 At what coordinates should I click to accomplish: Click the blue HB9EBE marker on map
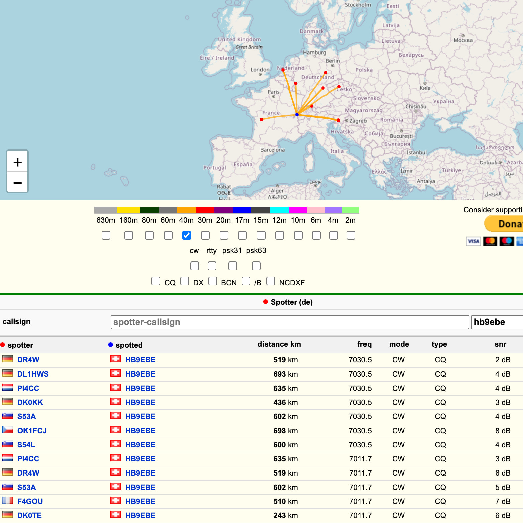297,115
